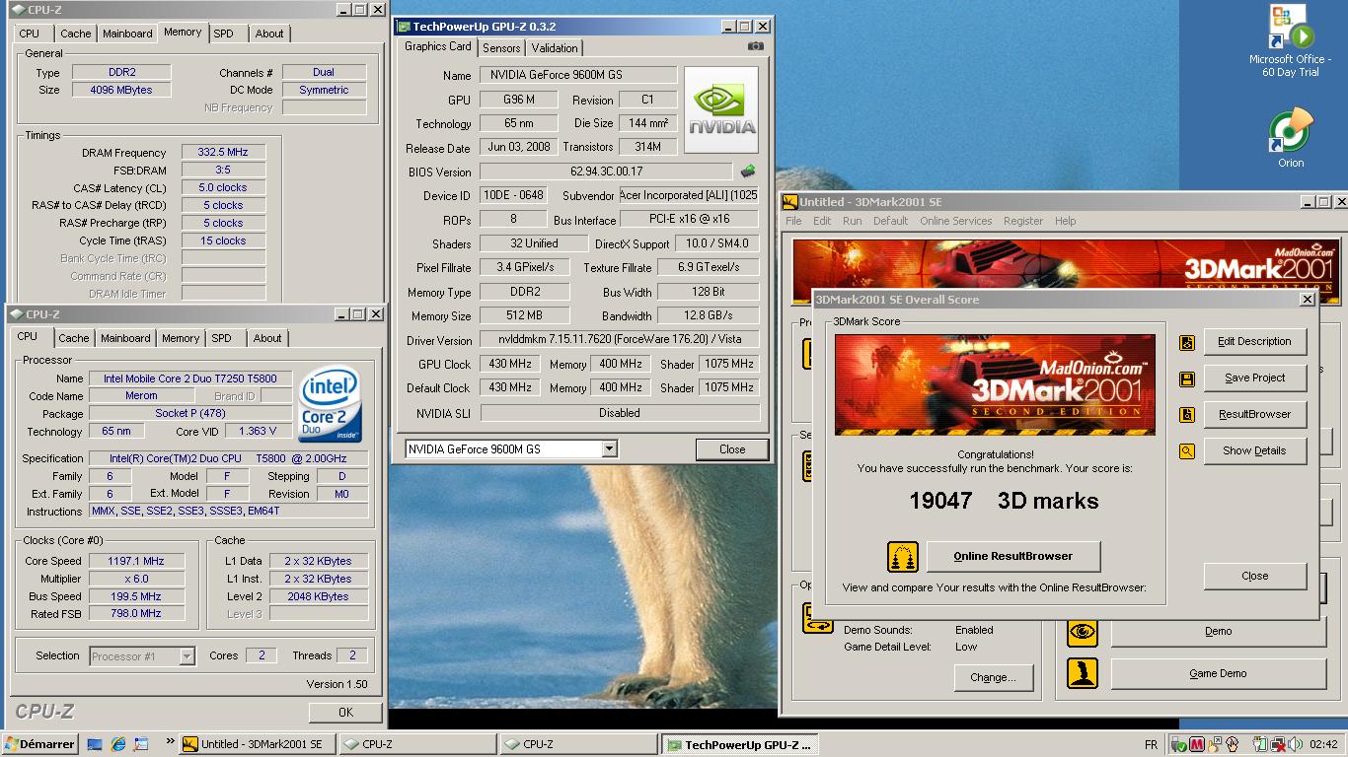The width and height of the screenshot is (1348, 757).
Task: Open SPD tab in CPU-Z Memory window
Action: tap(224, 34)
